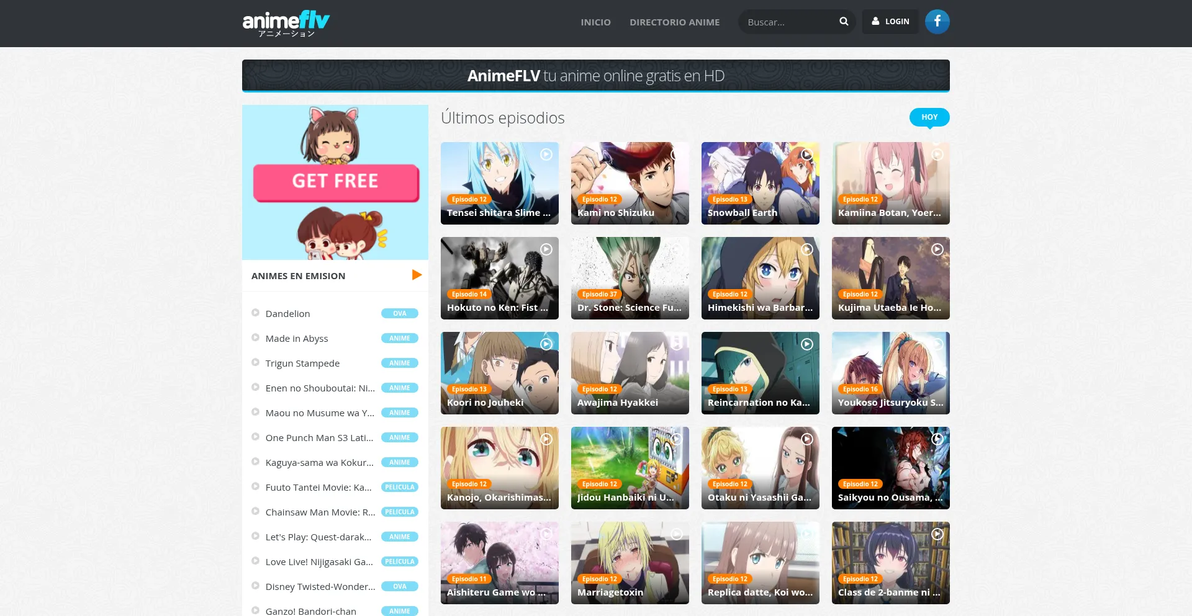Click bullet icon next to One Punch Man S3
1192x616 pixels.
[255, 437]
